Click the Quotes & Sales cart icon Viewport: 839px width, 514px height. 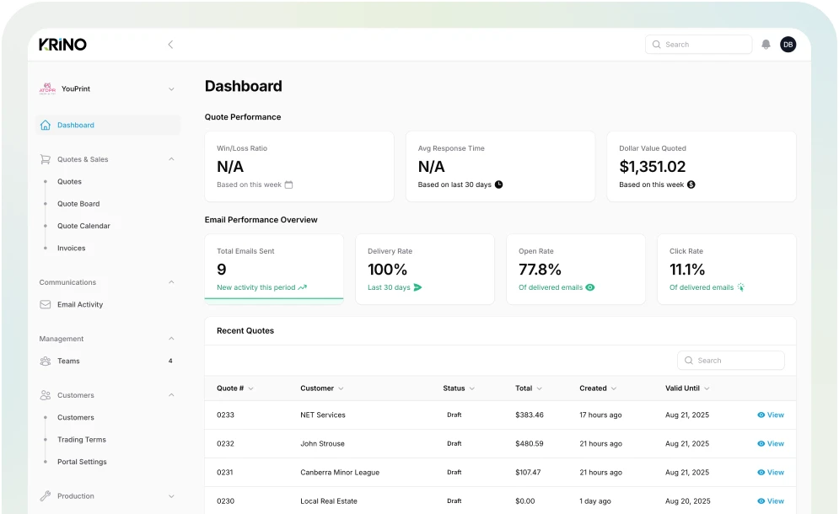click(x=46, y=159)
